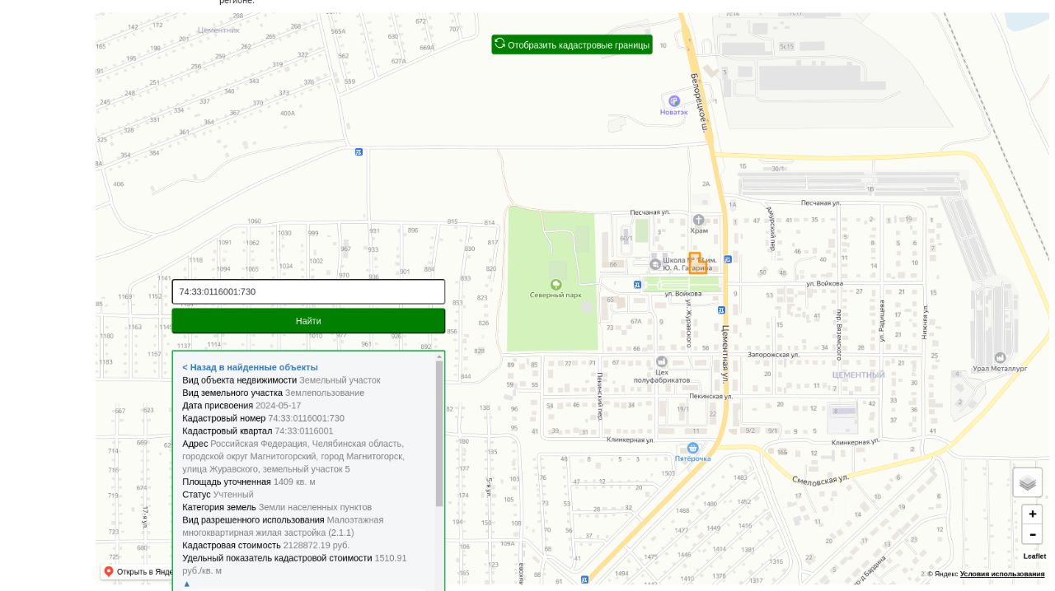The image size is (1055, 591).
Task: Click the Статус value Учтенный
Action: tap(233, 495)
